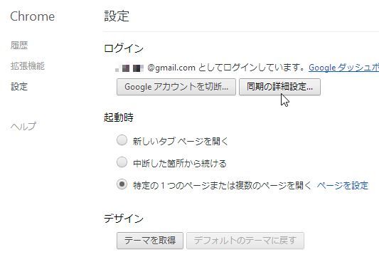Select radio for 特定の1つのページまたは複数のページを開く
Screen dimensions: 379x257
[122, 184]
